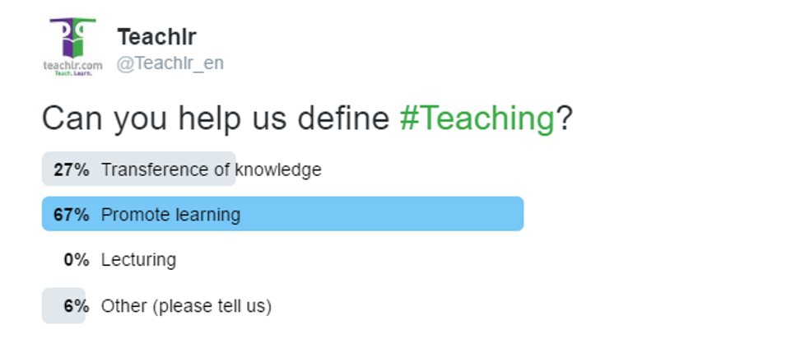
Task: Select the "Promote learning" option label
Action: 170,215
